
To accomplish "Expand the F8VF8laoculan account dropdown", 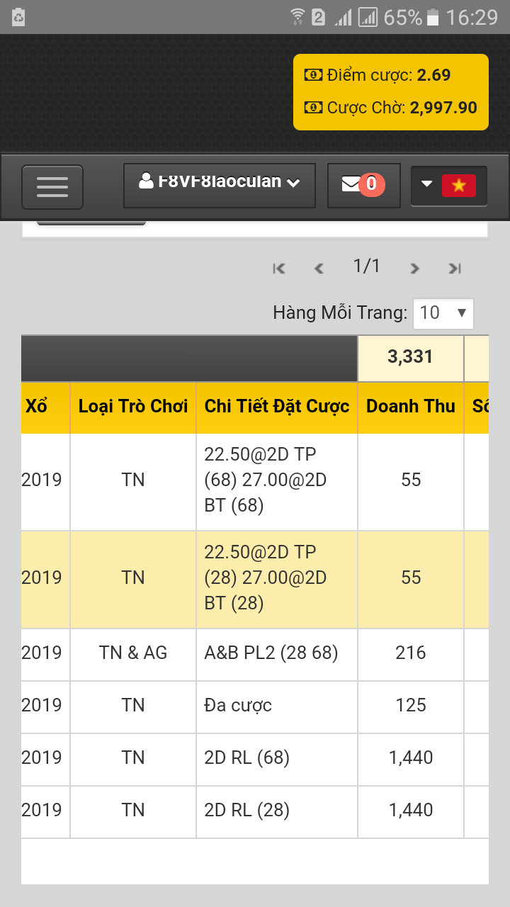I will tap(220, 183).
